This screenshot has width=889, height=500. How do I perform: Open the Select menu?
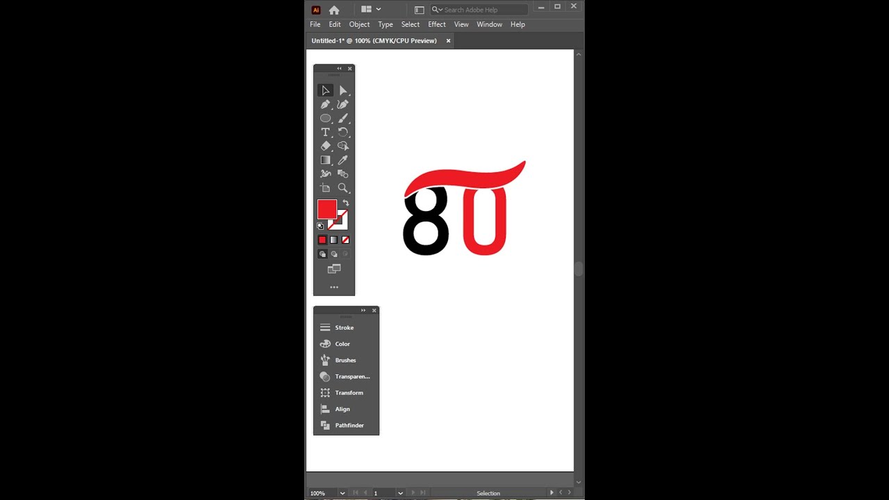[x=410, y=24]
